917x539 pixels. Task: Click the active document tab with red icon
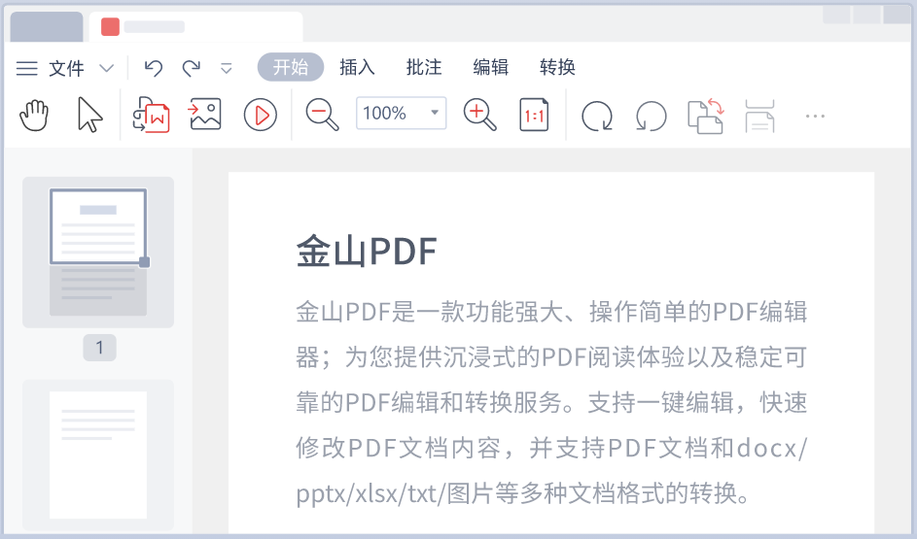195,27
